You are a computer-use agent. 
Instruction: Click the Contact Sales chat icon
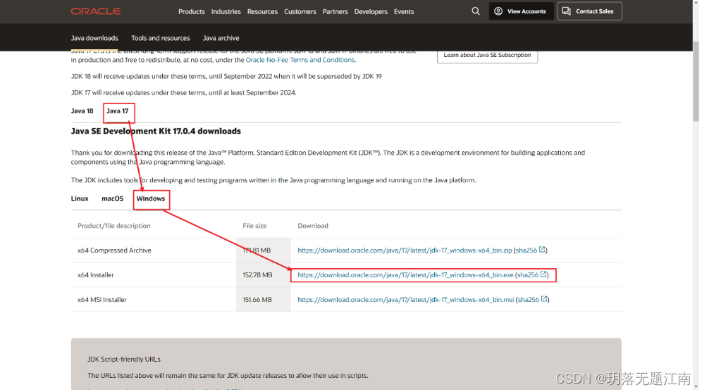tap(567, 11)
